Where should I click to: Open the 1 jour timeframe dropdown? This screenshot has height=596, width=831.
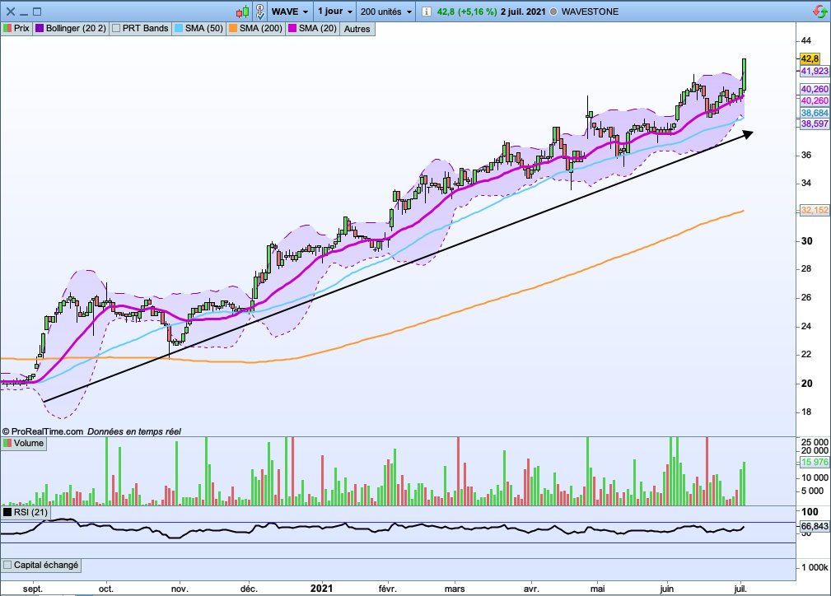pyautogui.click(x=334, y=12)
